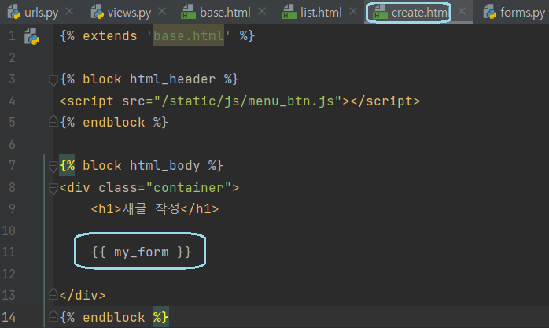Click the Python gutter icon on line 1
This screenshot has height=328, width=549.
32,36
